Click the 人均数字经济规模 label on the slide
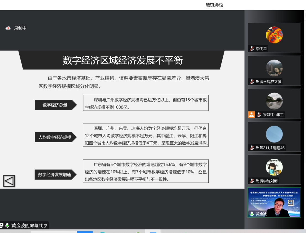 point(55,137)
